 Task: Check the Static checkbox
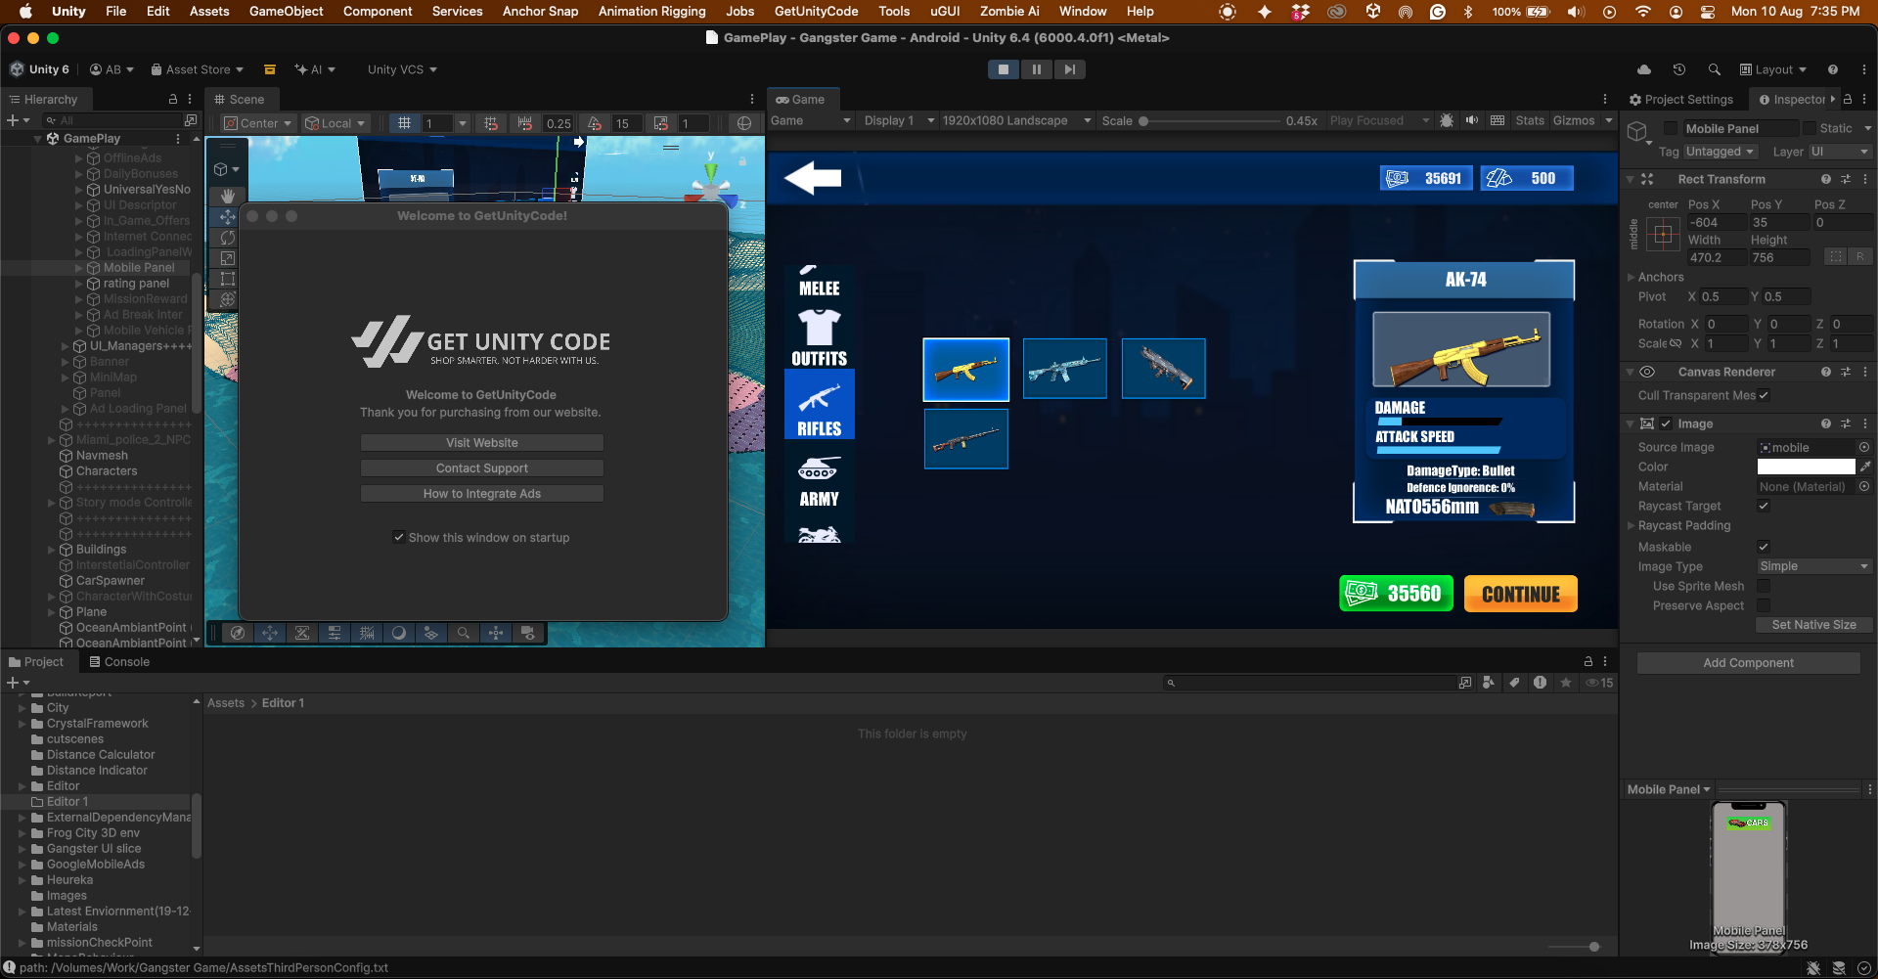point(1810,128)
